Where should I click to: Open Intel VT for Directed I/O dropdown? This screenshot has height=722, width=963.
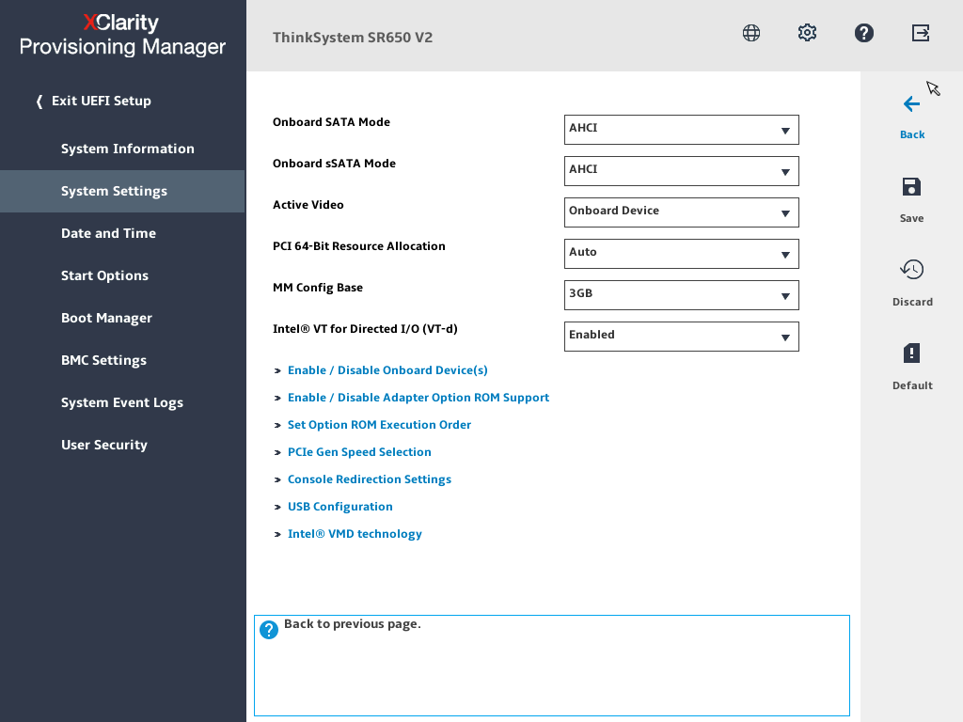tap(681, 337)
